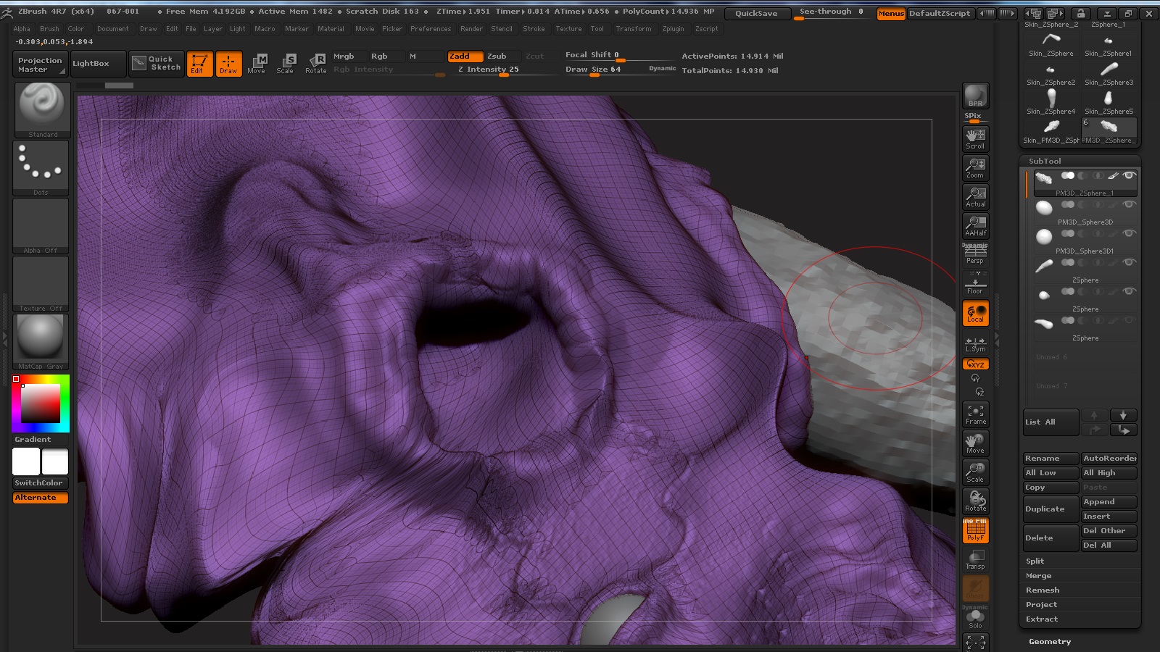Switch to Scale transform mode in top shelf
Screen dimensions: 1160x652
click(286, 64)
